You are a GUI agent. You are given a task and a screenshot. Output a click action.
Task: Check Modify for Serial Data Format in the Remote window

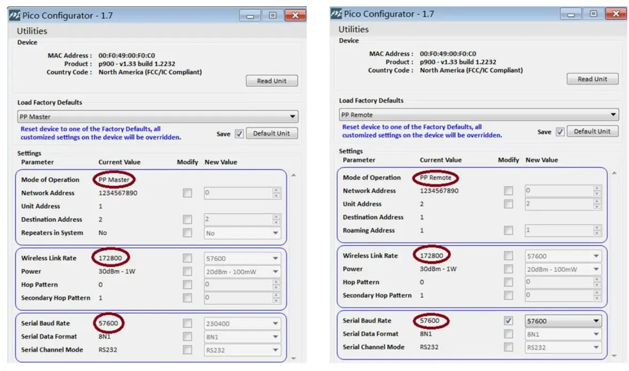[508, 334]
